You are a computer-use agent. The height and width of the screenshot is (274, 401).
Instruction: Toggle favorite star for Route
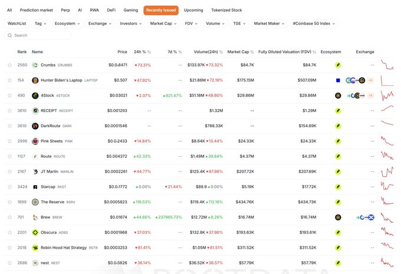pos(9,156)
